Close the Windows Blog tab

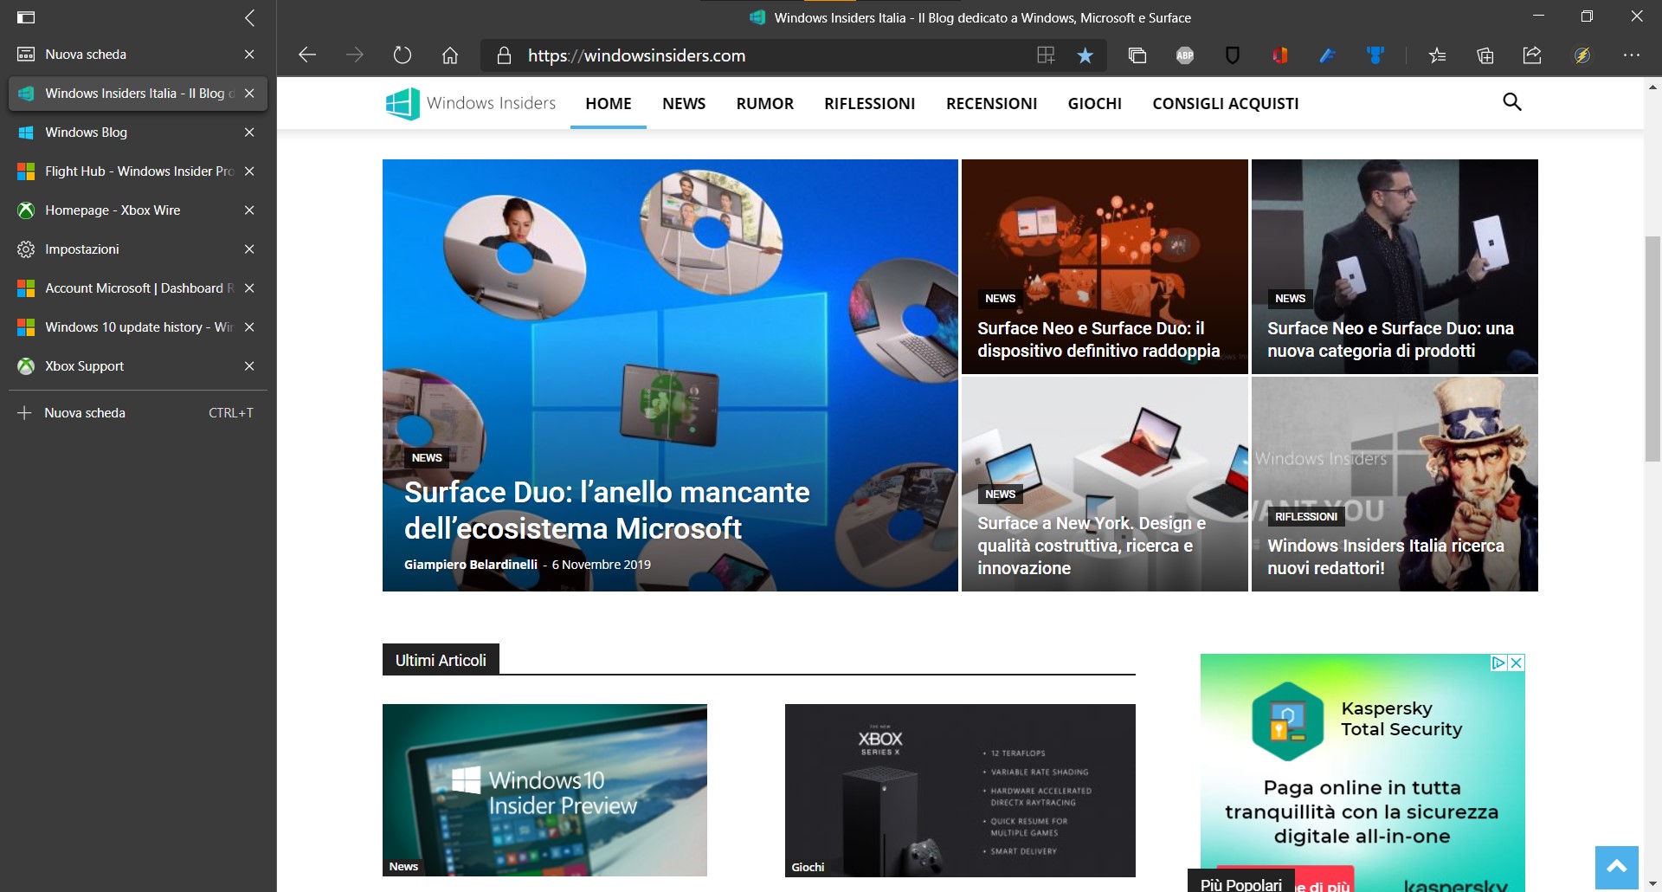pyautogui.click(x=249, y=133)
